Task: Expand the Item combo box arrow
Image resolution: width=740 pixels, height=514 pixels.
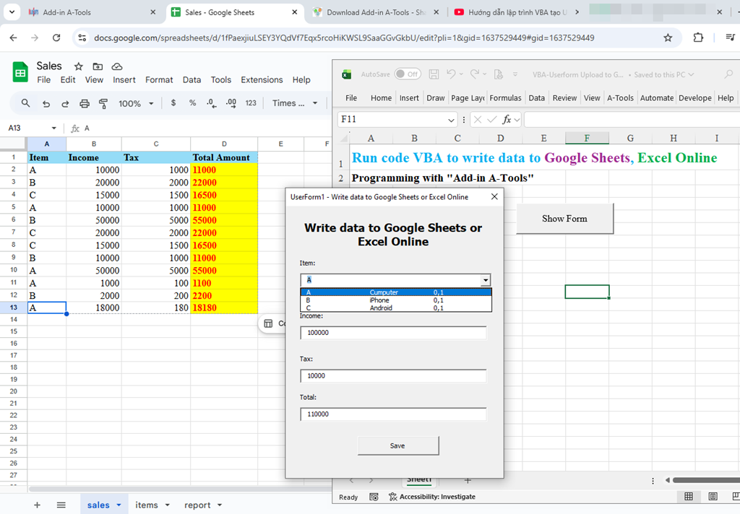Action: [x=486, y=280]
